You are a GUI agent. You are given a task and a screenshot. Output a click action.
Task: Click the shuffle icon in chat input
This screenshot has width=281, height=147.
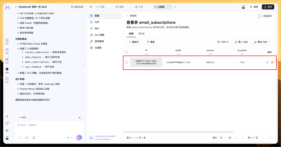[27, 138]
